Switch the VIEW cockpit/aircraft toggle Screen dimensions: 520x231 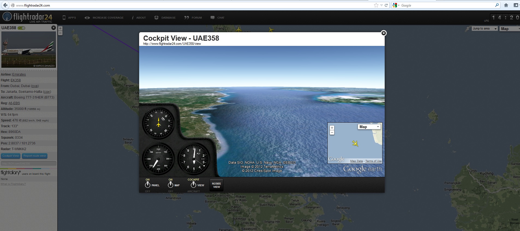click(193, 185)
